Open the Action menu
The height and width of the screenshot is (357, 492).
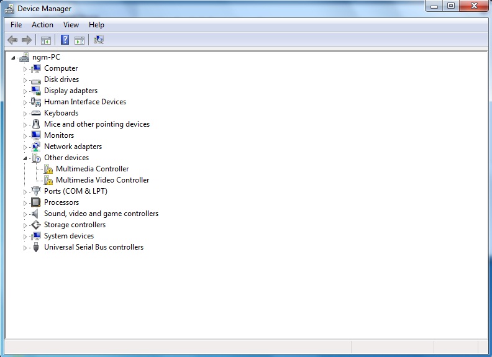click(x=42, y=25)
